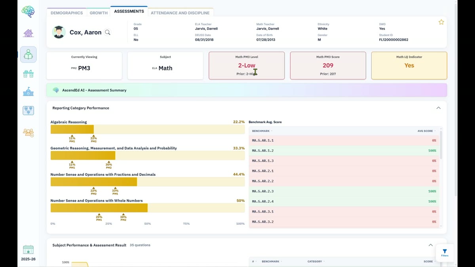The width and height of the screenshot is (475, 267).
Task: Open the Filters button
Action: point(445,253)
